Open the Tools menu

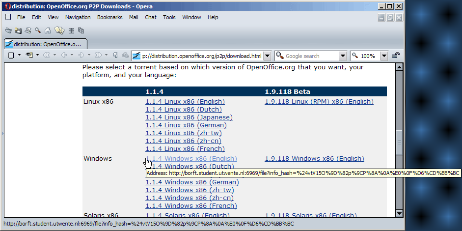click(169, 17)
